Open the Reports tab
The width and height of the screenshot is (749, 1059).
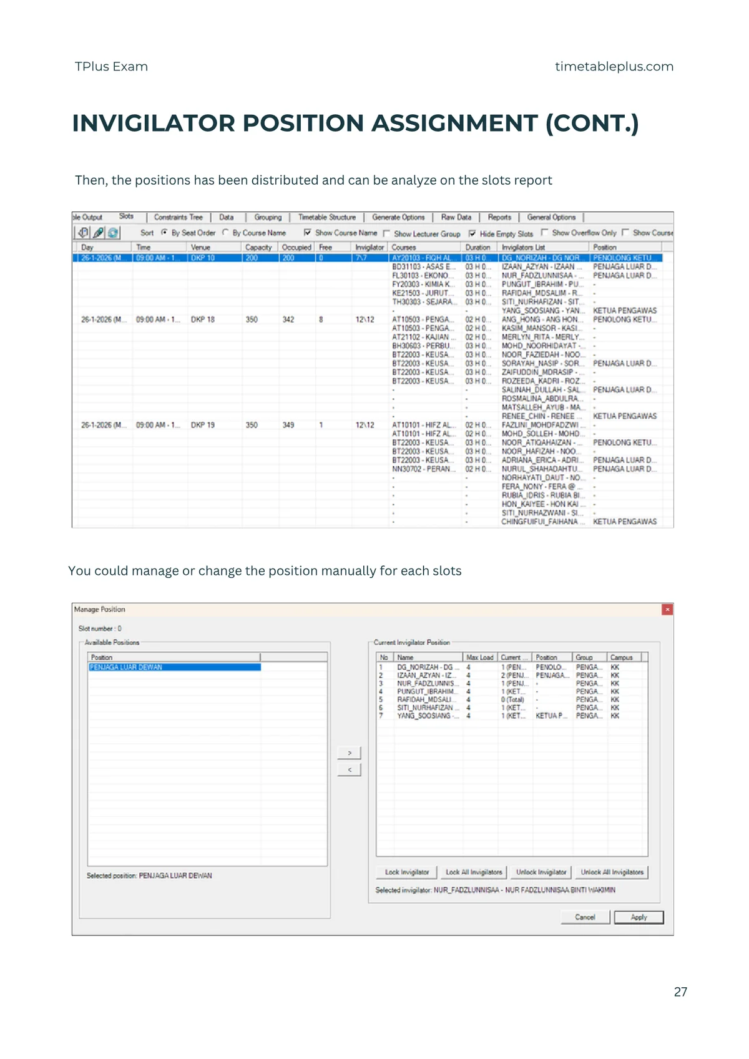tap(499, 217)
